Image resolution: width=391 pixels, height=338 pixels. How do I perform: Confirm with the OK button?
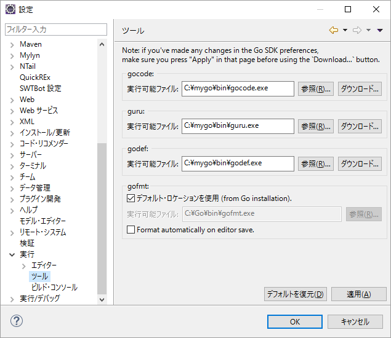coord(295,321)
